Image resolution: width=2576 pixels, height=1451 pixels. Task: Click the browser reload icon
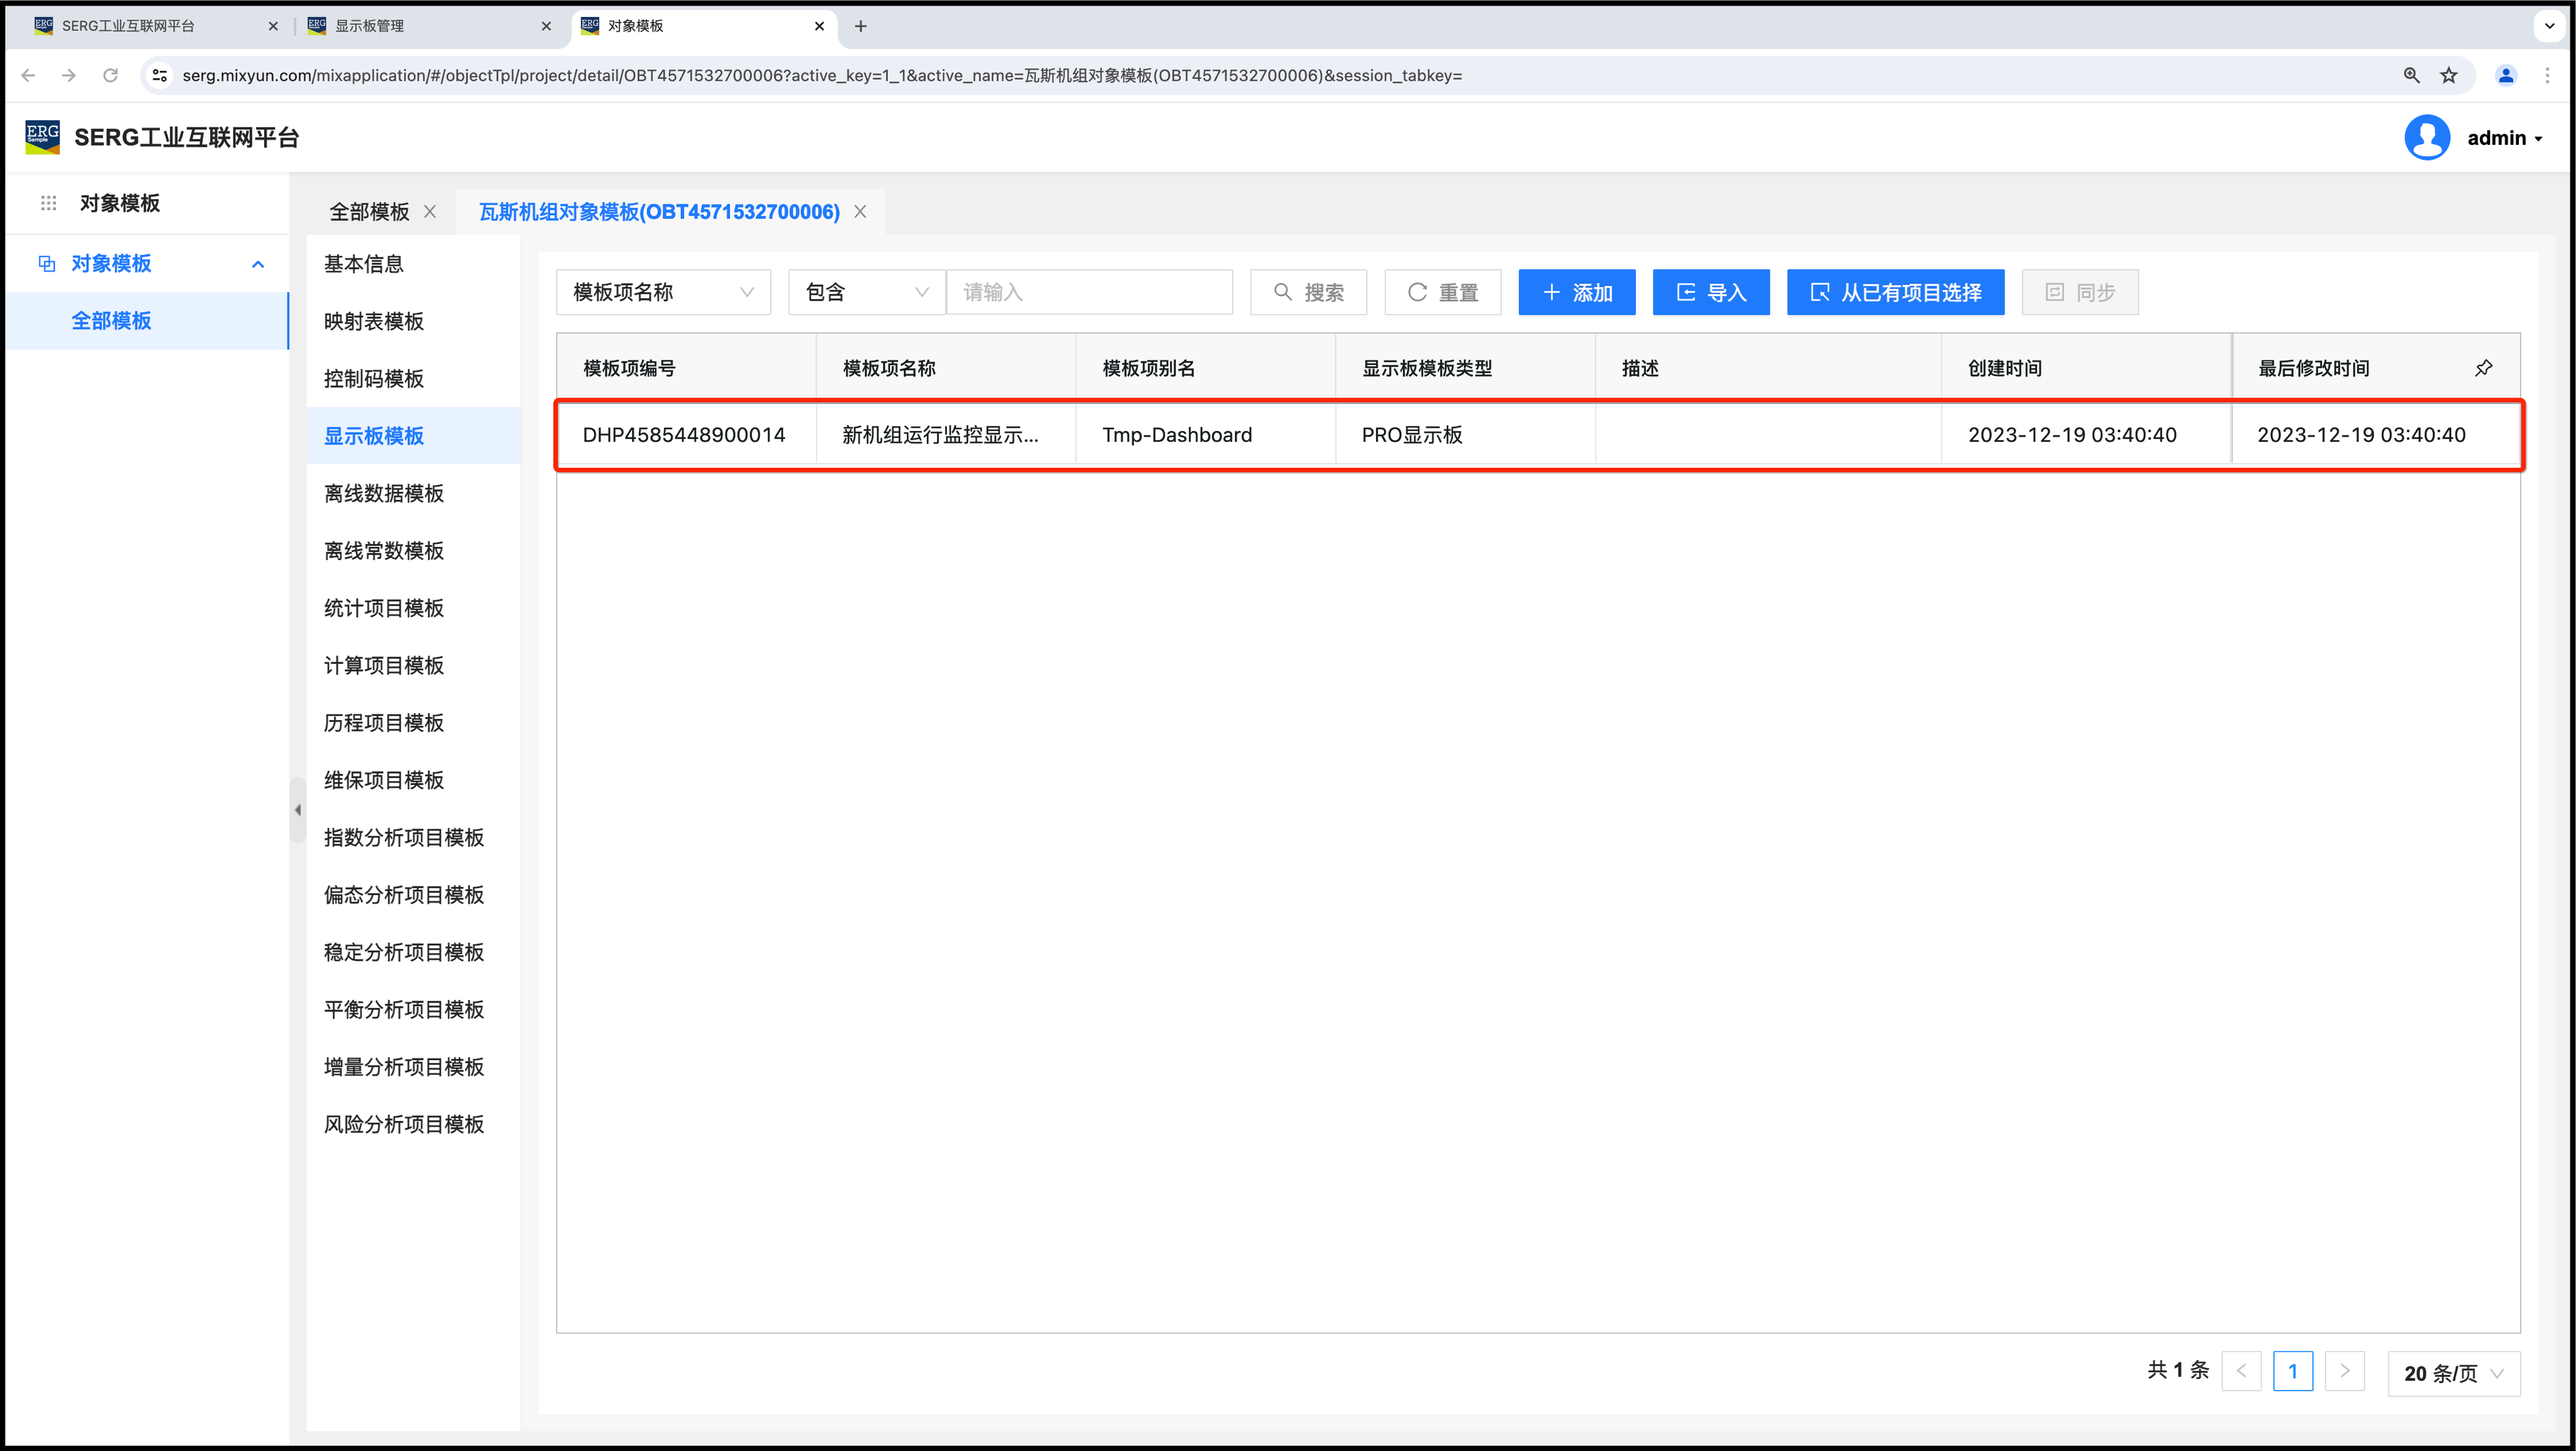coord(111,76)
